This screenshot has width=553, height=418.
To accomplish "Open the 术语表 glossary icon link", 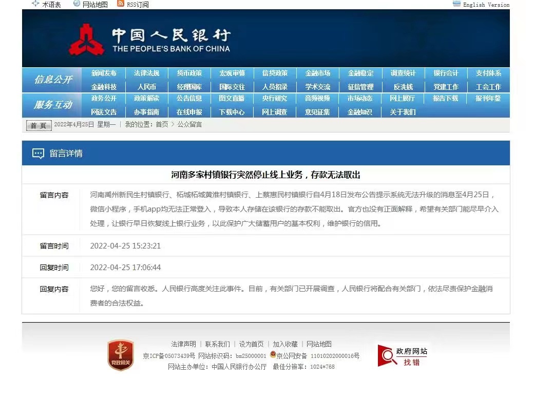I will [35, 4].
